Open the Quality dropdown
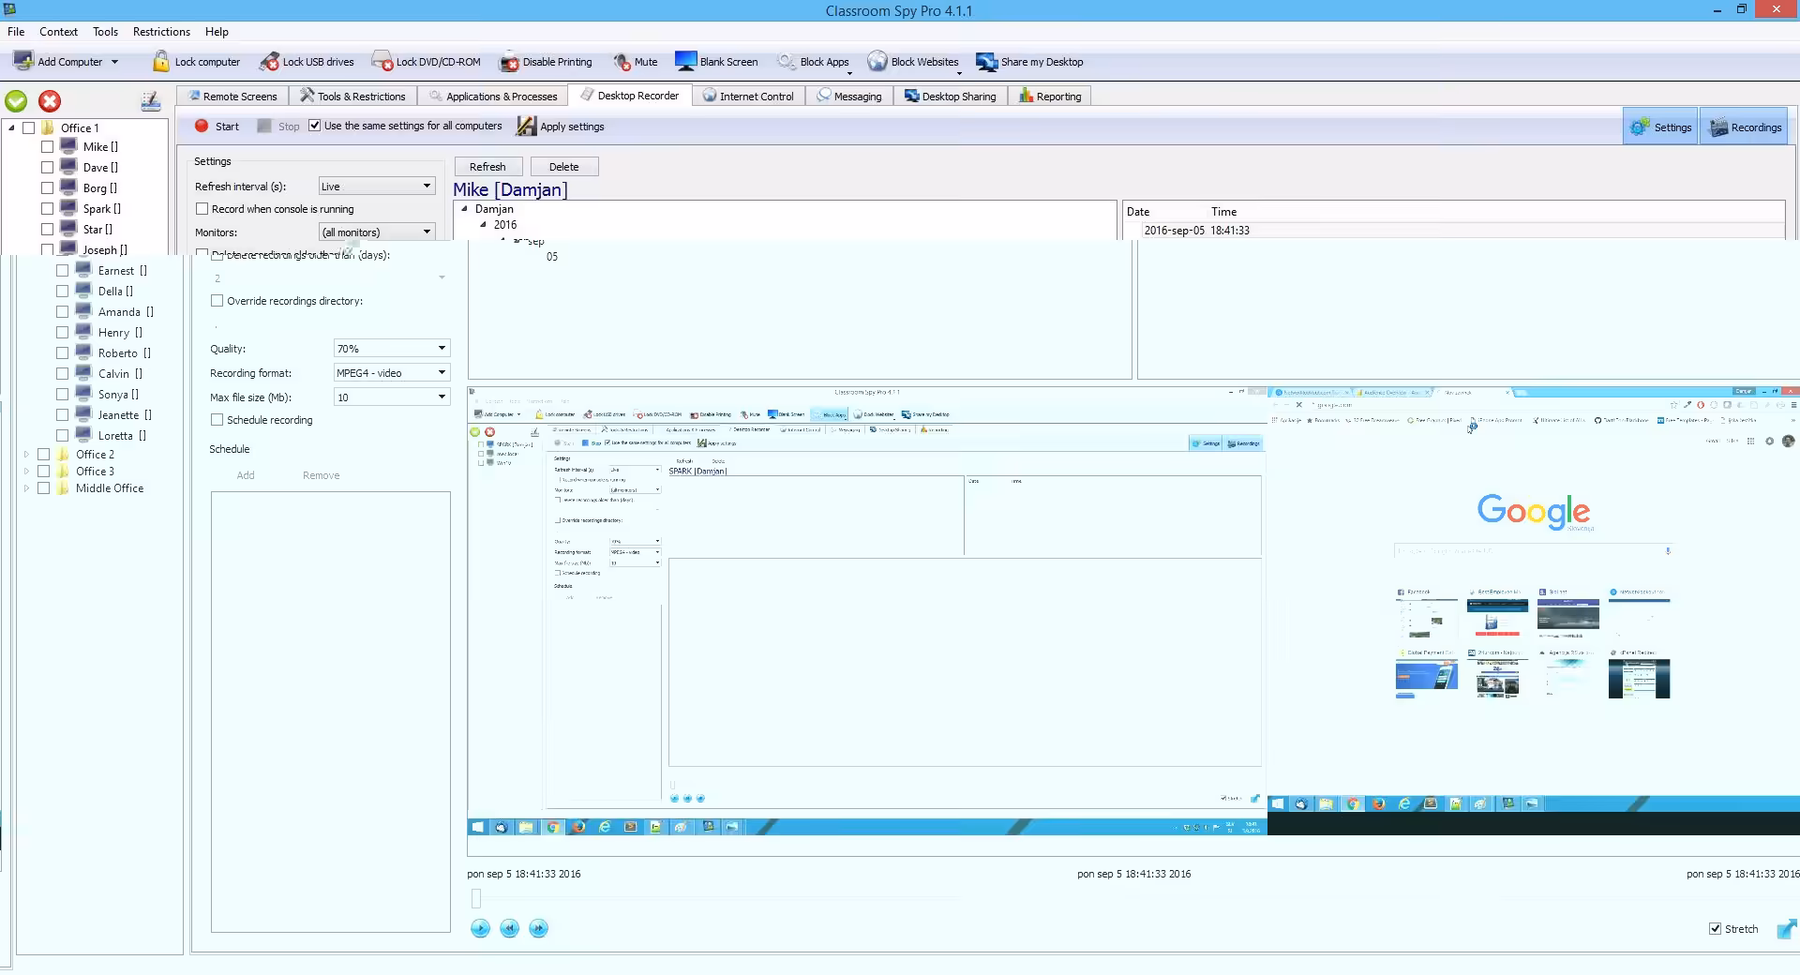1800x975 pixels. [x=391, y=349]
